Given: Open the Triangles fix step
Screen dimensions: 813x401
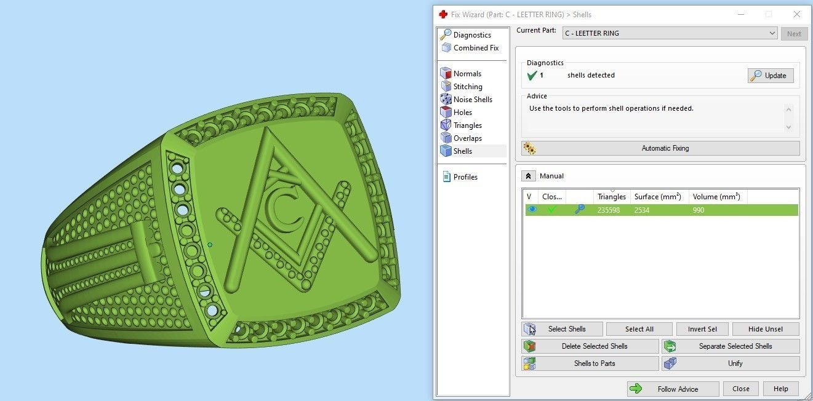Looking at the screenshot, I should (x=468, y=125).
